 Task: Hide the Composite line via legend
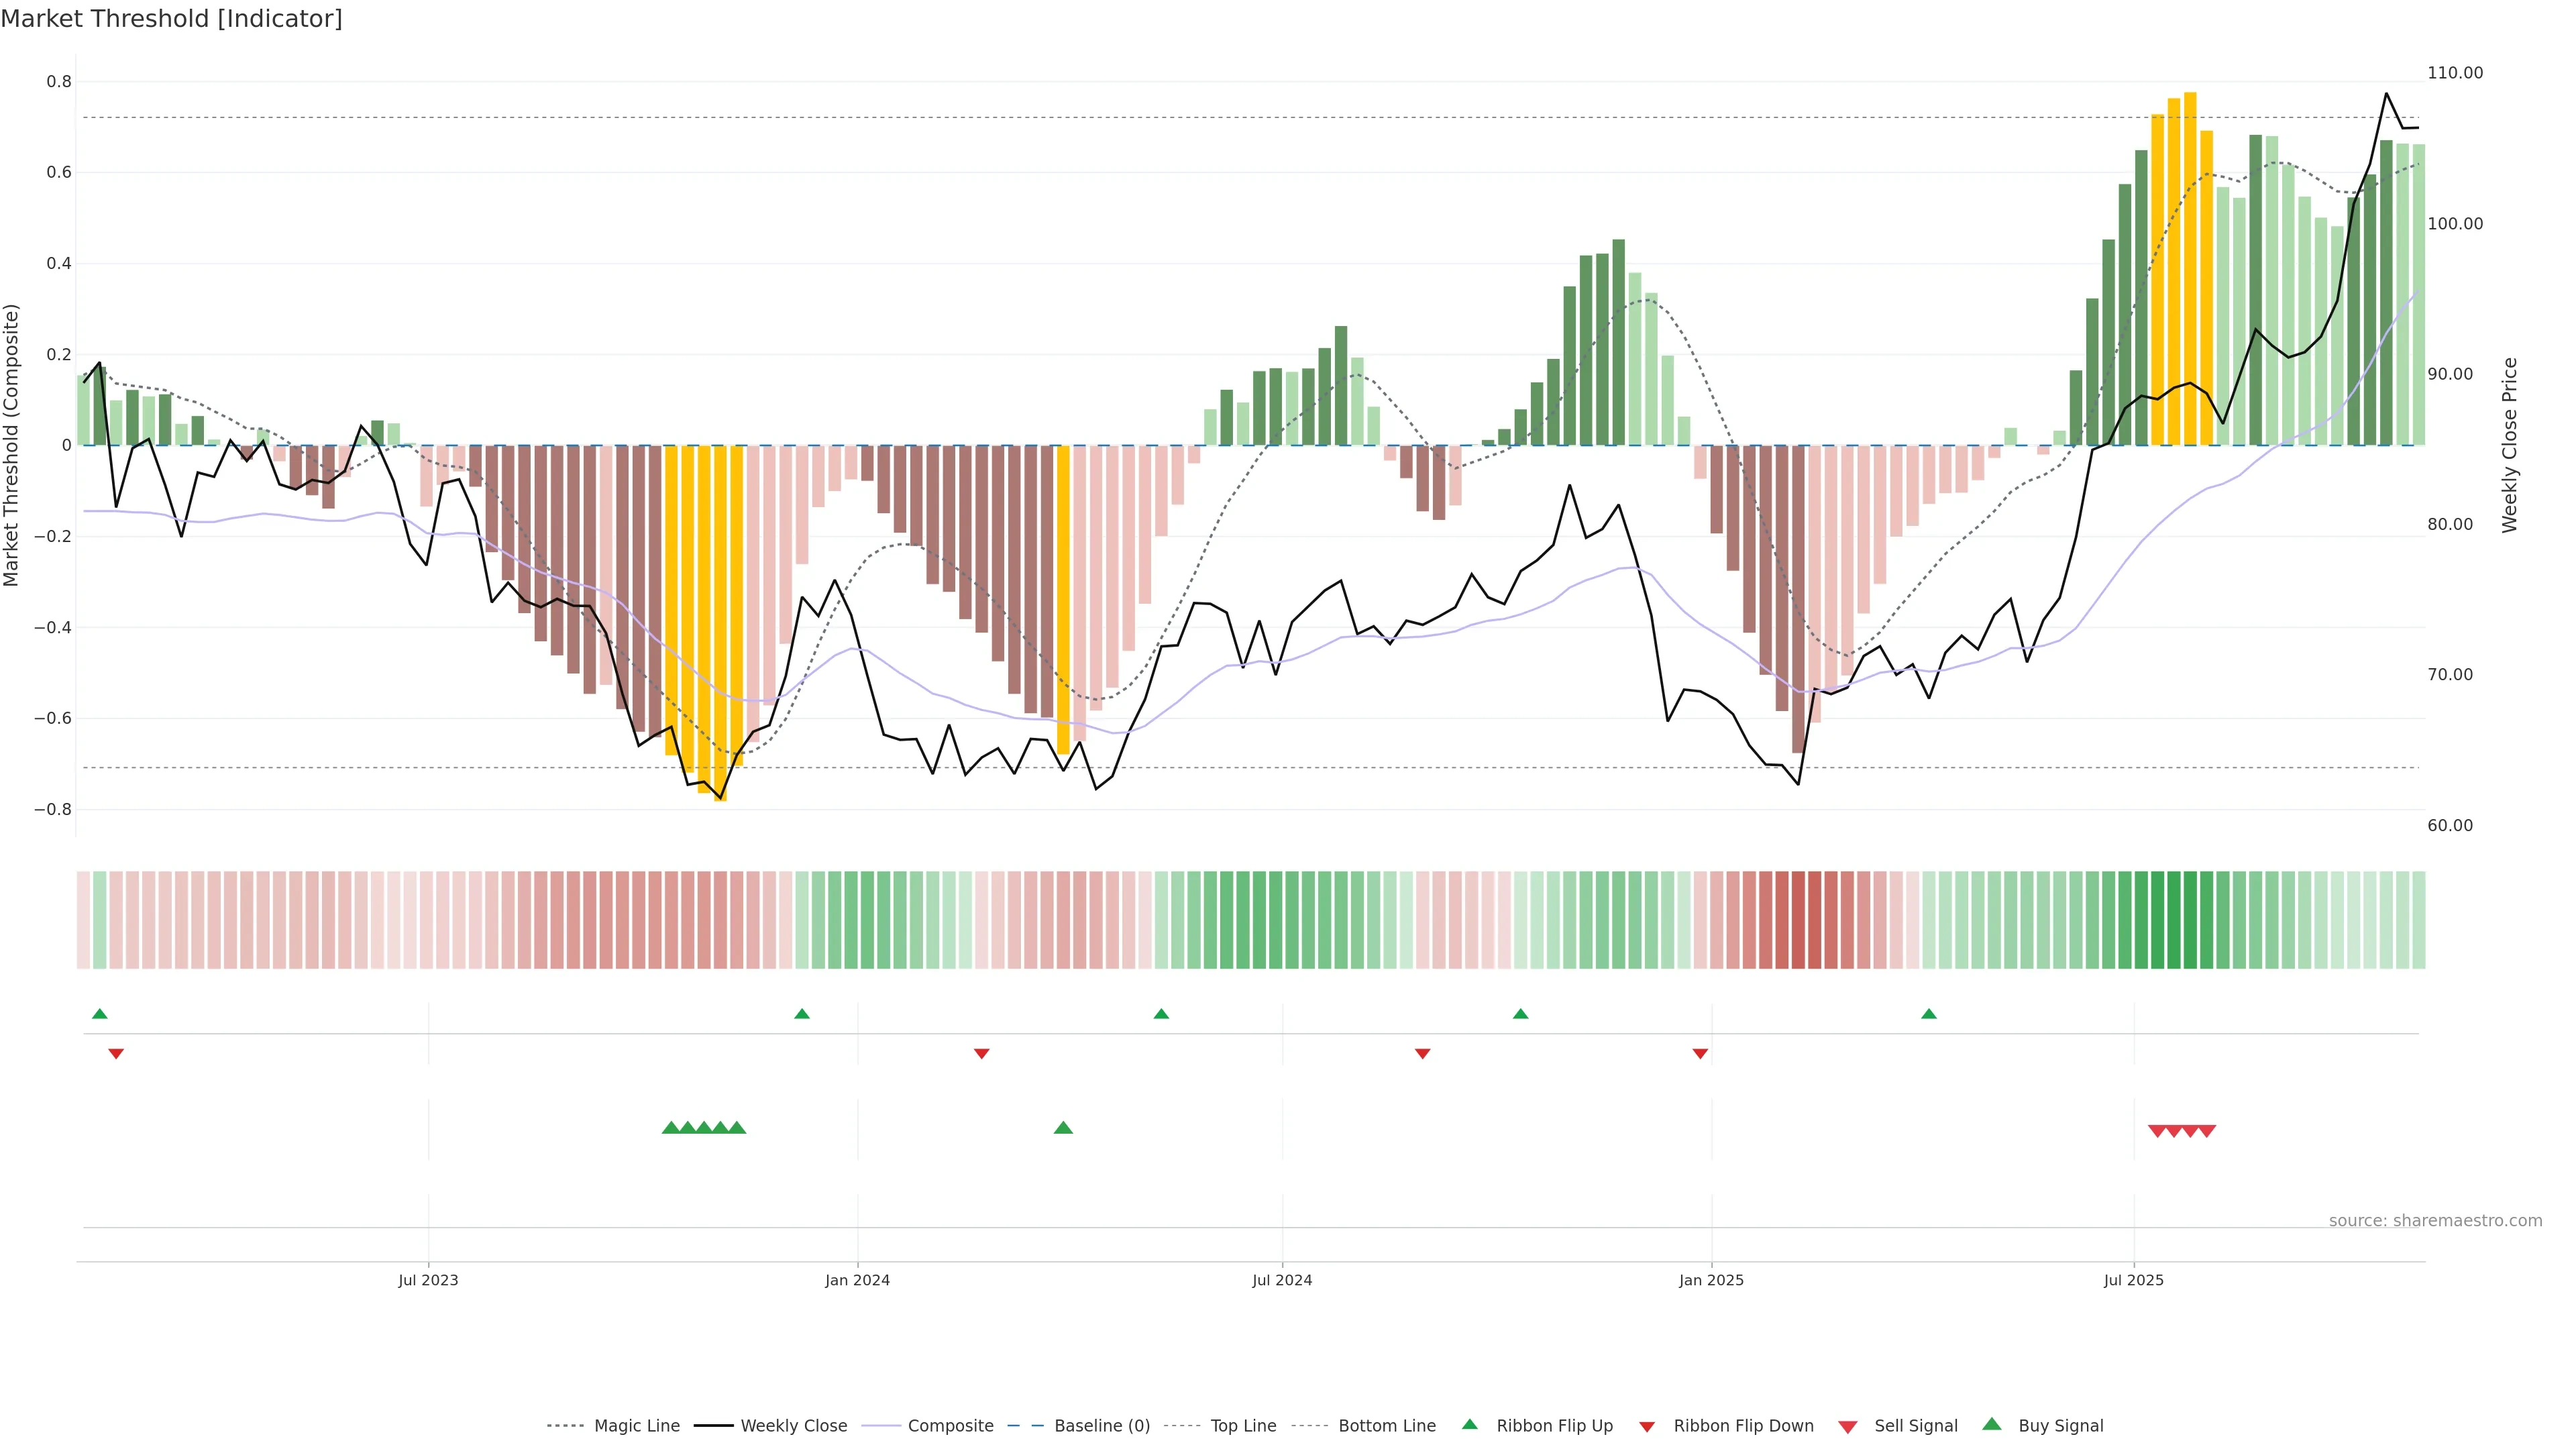[950, 1426]
